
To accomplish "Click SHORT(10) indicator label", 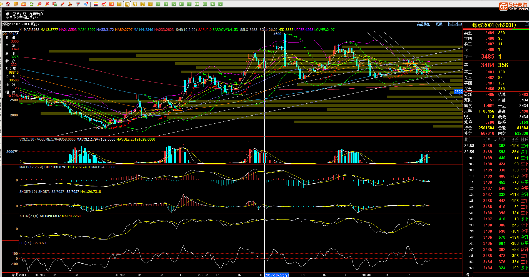I will [x=28, y=191].
